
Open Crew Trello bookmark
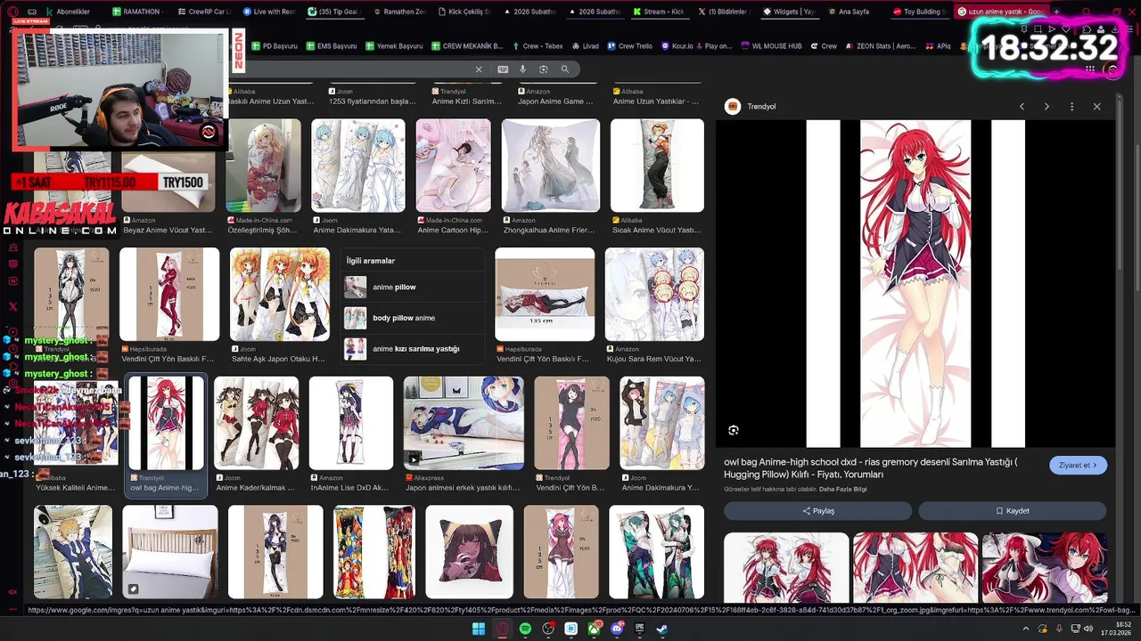629,45
